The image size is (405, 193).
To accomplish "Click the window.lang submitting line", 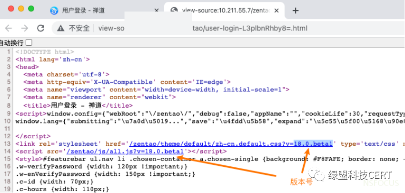I will [x=210, y=121].
